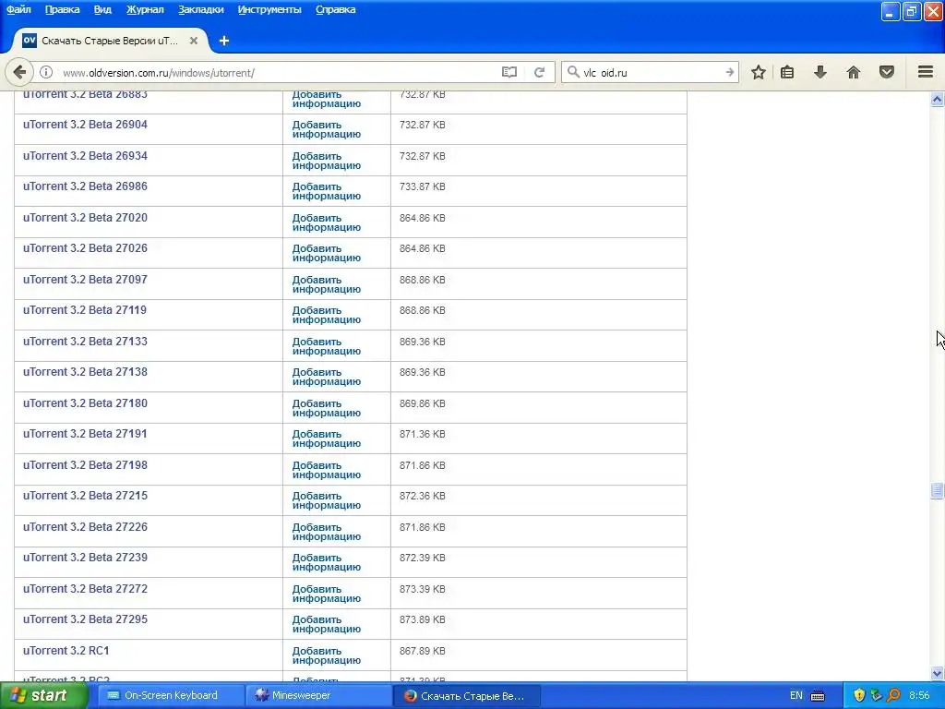
Task: Go back with the browser back arrow
Action: 19,72
